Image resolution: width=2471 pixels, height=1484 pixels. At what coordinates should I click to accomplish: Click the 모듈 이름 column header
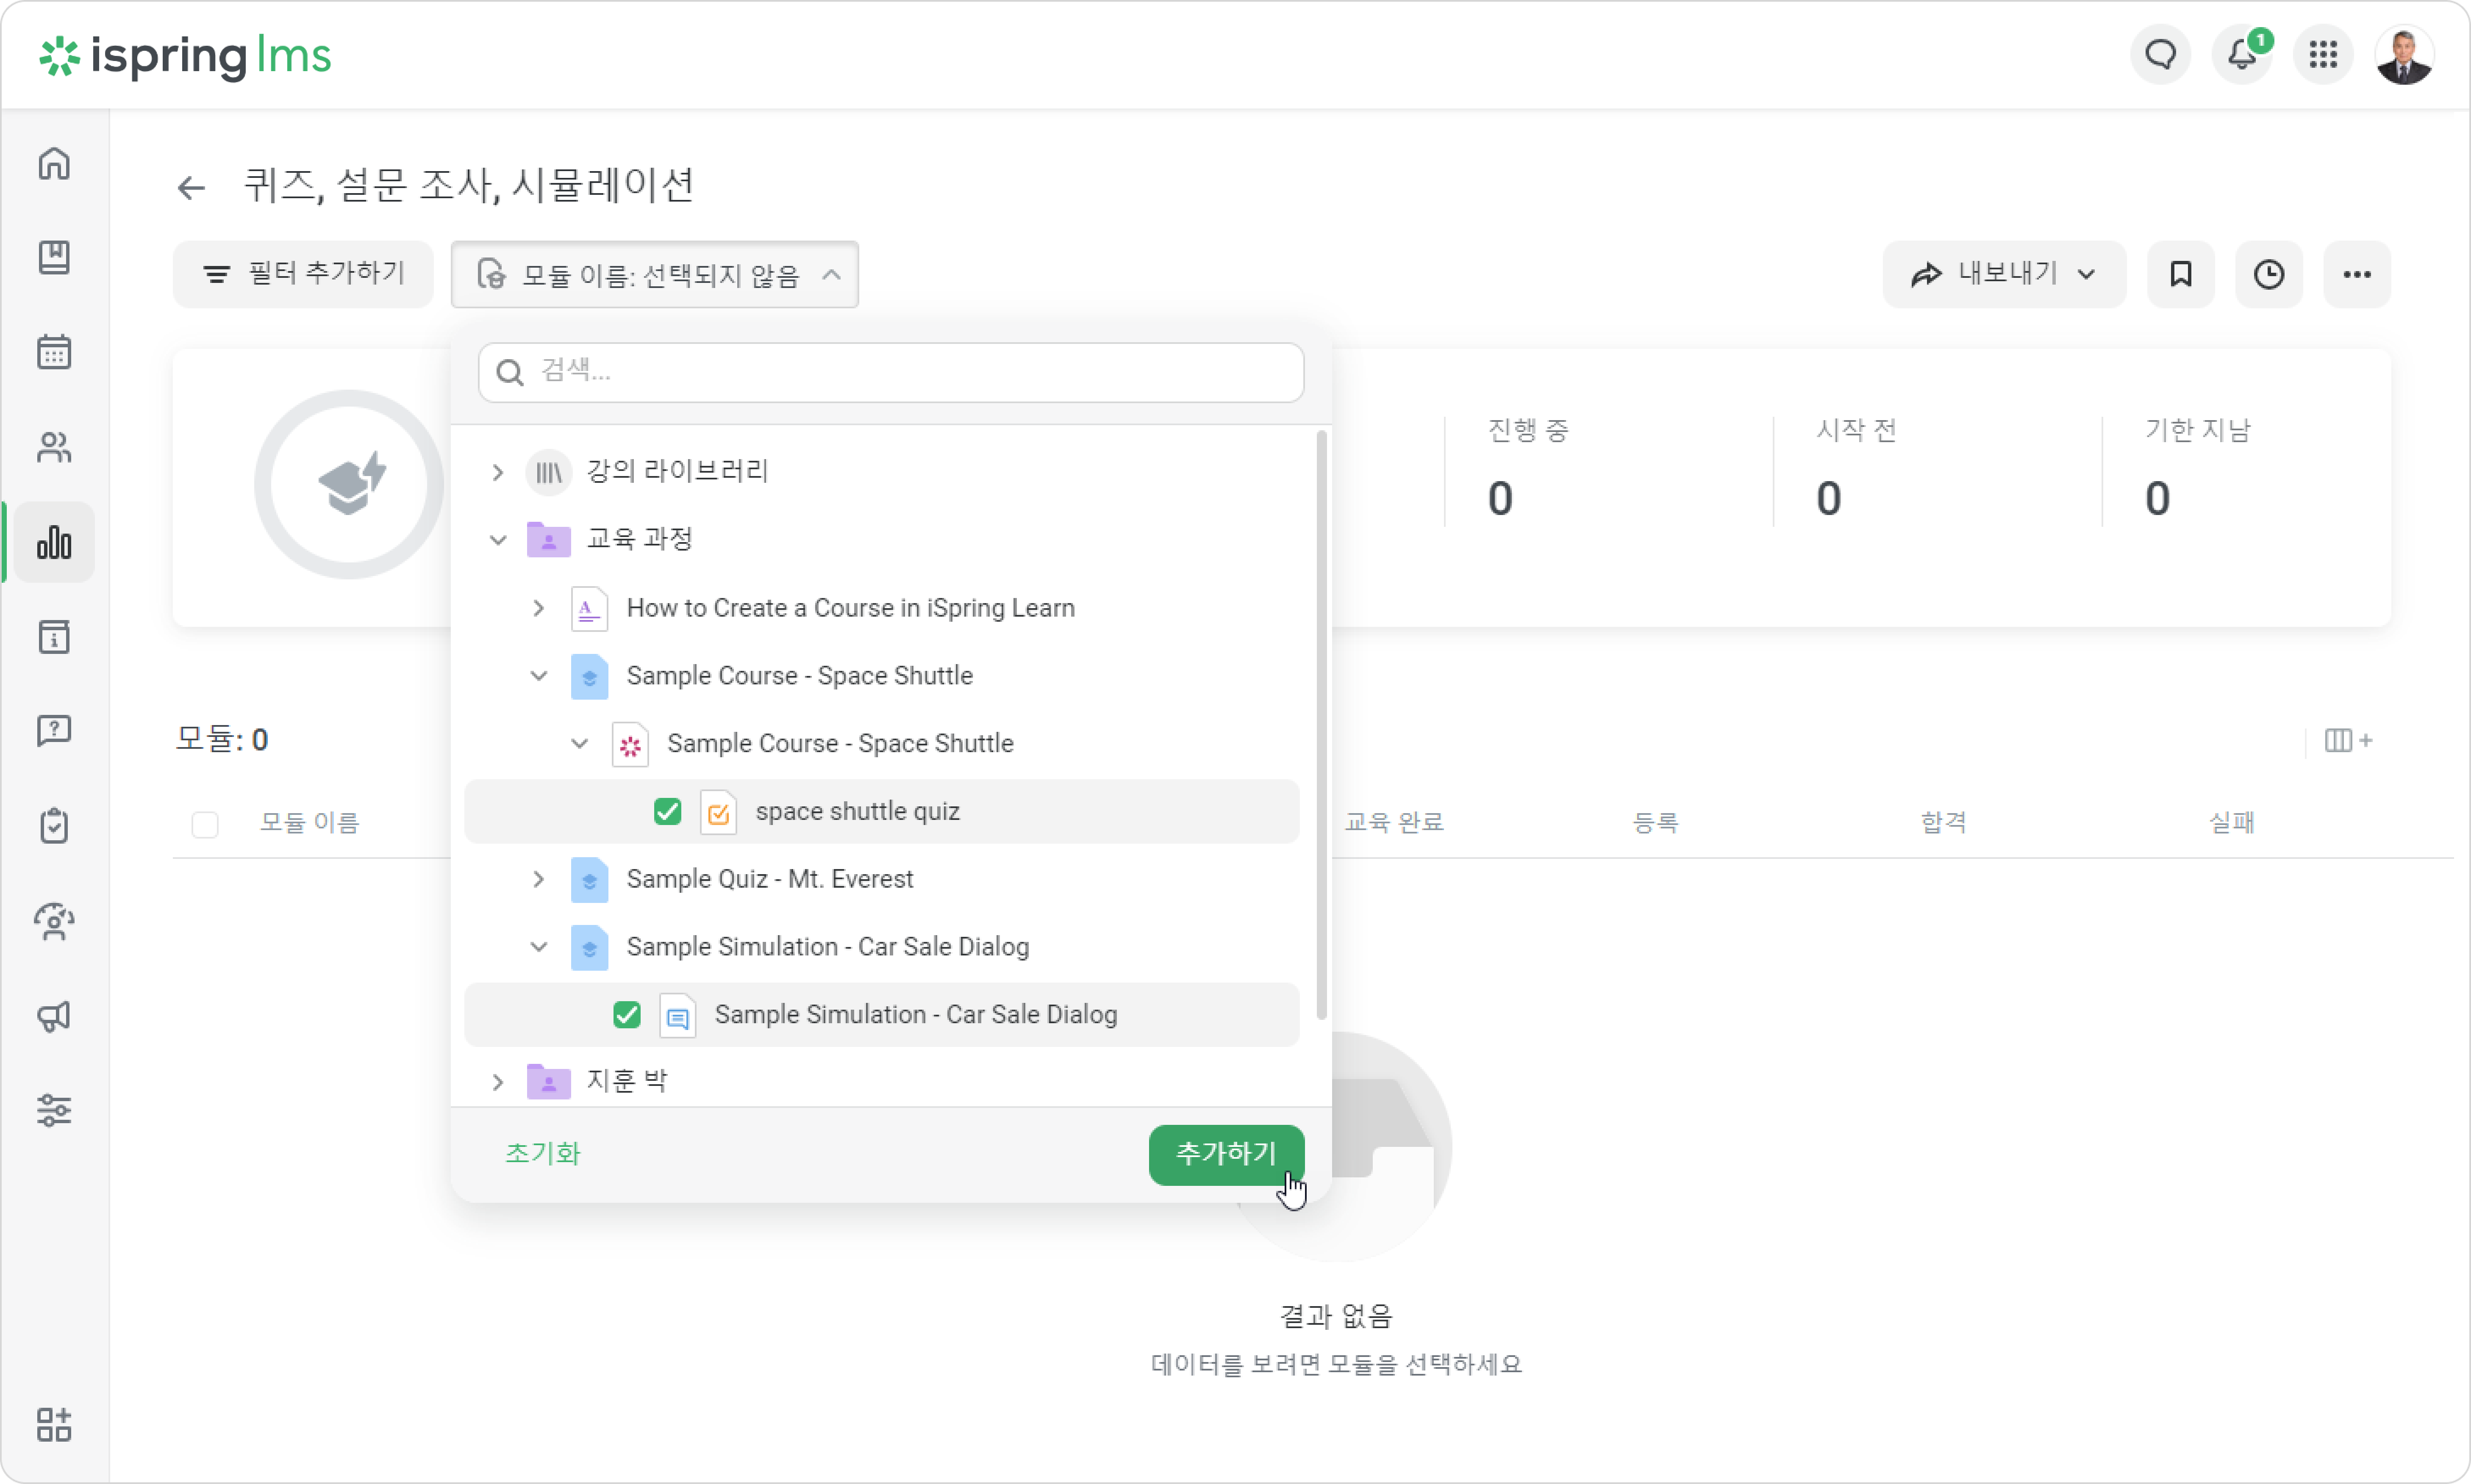point(309,823)
